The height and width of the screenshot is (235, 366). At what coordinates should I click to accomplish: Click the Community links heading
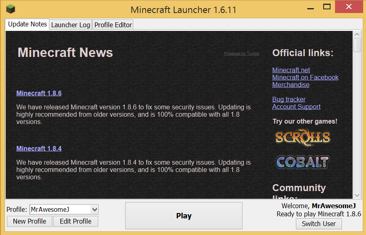click(x=299, y=192)
